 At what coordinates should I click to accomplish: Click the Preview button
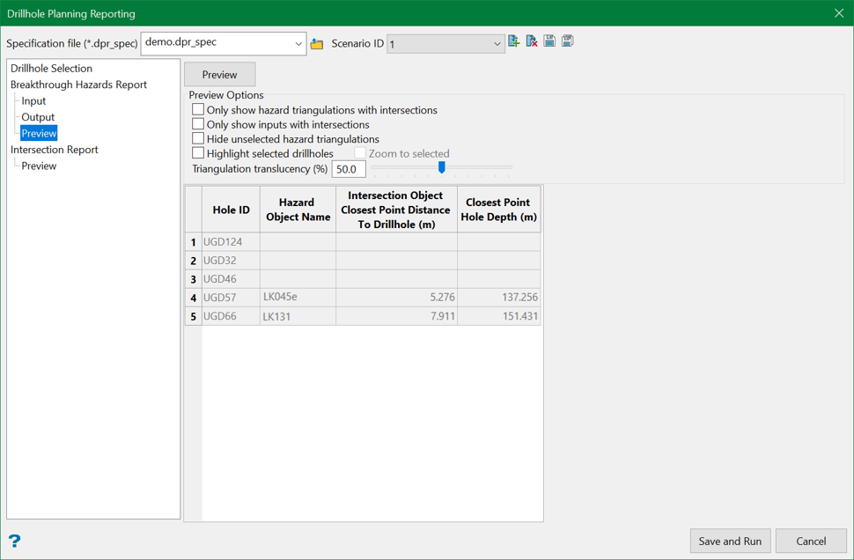pos(219,75)
